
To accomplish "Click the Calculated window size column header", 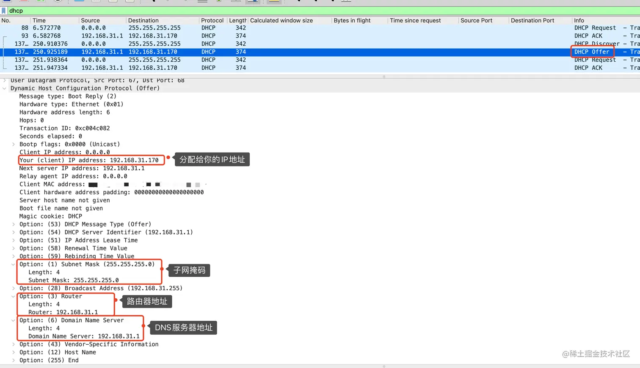I will (x=290, y=20).
